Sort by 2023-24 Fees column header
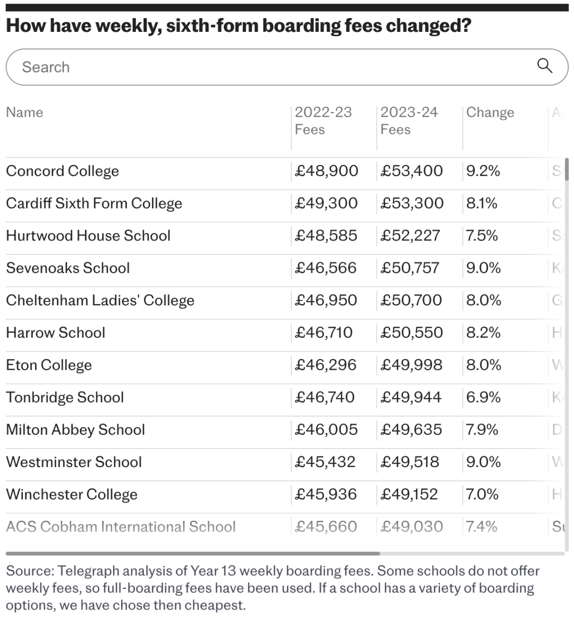 pyautogui.click(x=409, y=121)
